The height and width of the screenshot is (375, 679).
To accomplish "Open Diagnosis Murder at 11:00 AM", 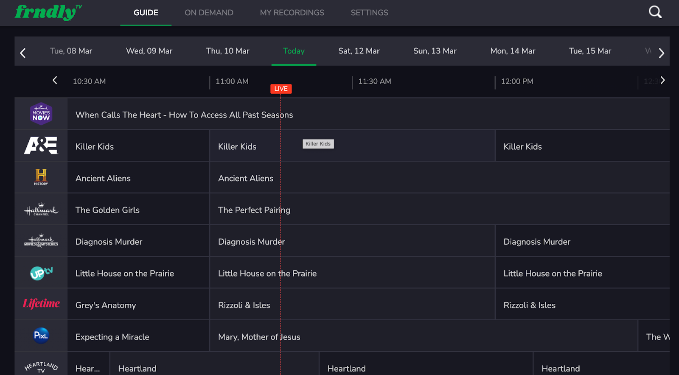I will tap(352, 241).
